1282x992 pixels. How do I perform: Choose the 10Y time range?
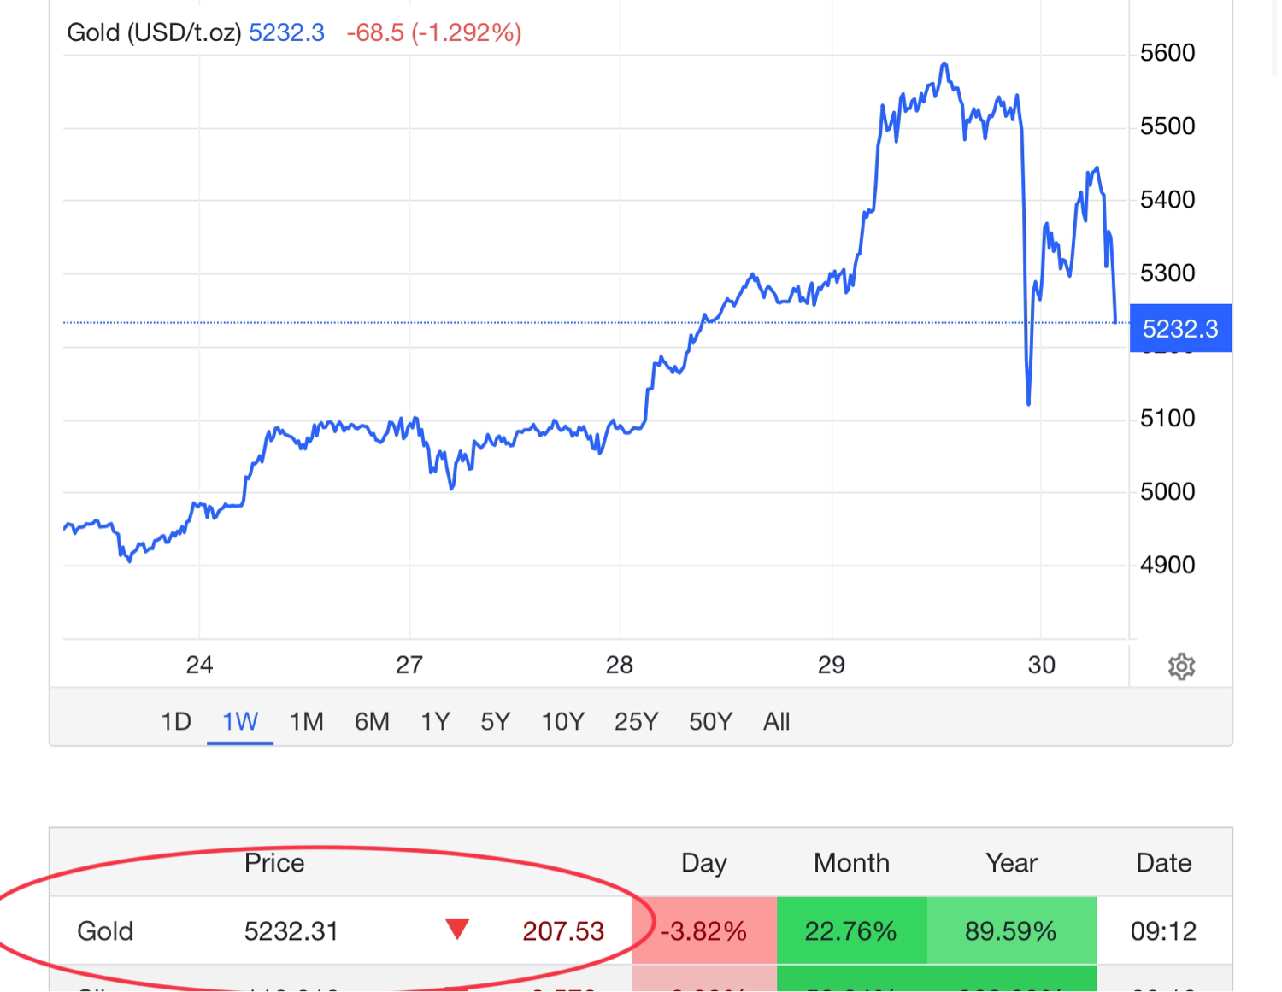pyautogui.click(x=562, y=722)
